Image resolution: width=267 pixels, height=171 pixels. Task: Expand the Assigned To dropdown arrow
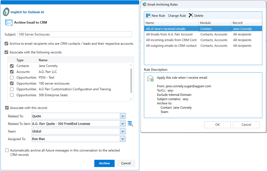(x=123, y=139)
